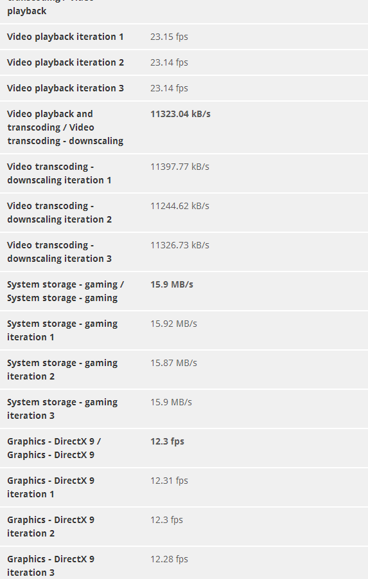Select Video playback iteration 2 row label

pos(66,62)
